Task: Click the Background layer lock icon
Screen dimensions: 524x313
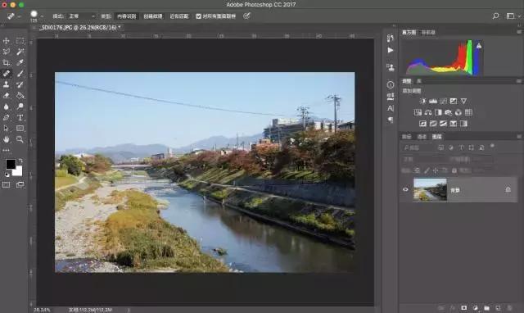Action: coord(508,189)
